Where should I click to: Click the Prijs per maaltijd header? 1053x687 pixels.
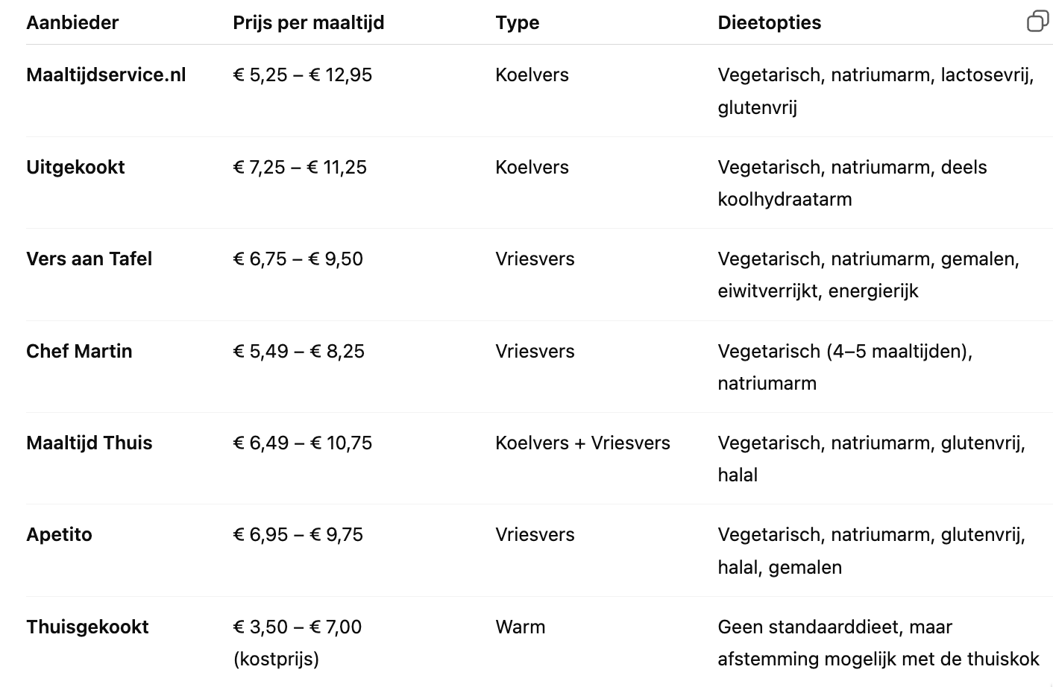[308, 22]
